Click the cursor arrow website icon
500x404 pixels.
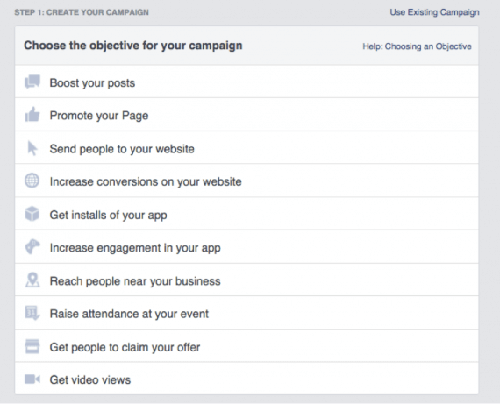[32, 148]
